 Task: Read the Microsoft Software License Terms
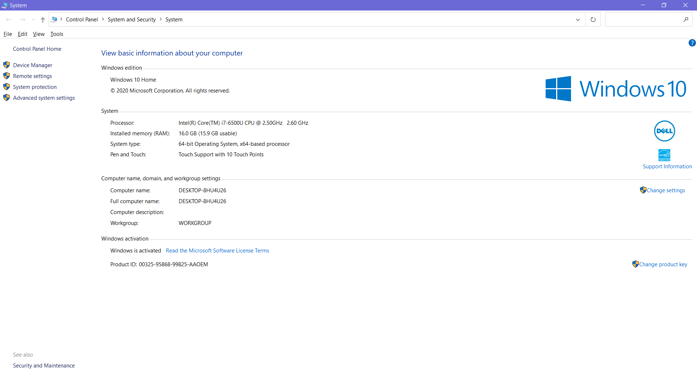[217, 251]
